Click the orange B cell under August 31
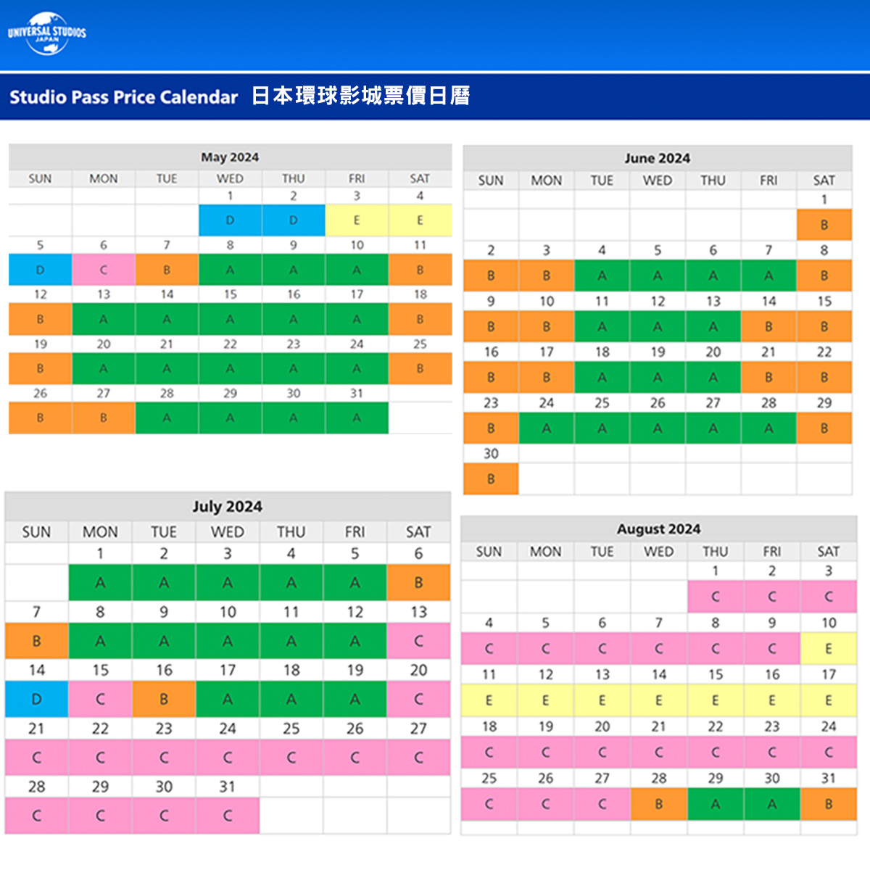The width and height of the screenshot is (870, 870). pos(829,804)
